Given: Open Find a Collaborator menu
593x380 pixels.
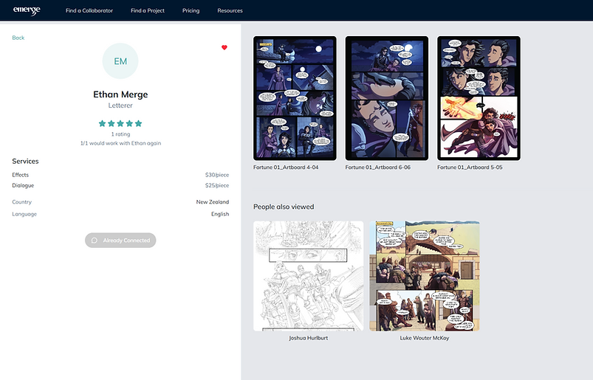Looking at the screenshot, I should pos(89,10).
